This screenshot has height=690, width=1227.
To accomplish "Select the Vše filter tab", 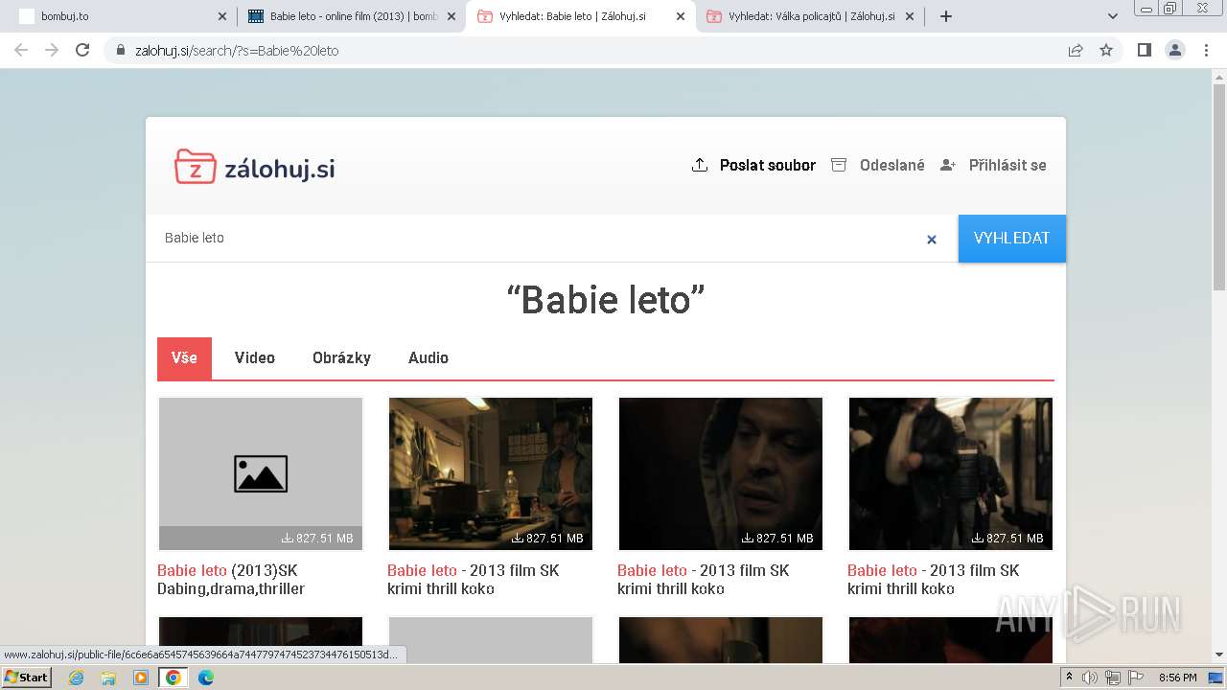I will click(x=184, y=357).
